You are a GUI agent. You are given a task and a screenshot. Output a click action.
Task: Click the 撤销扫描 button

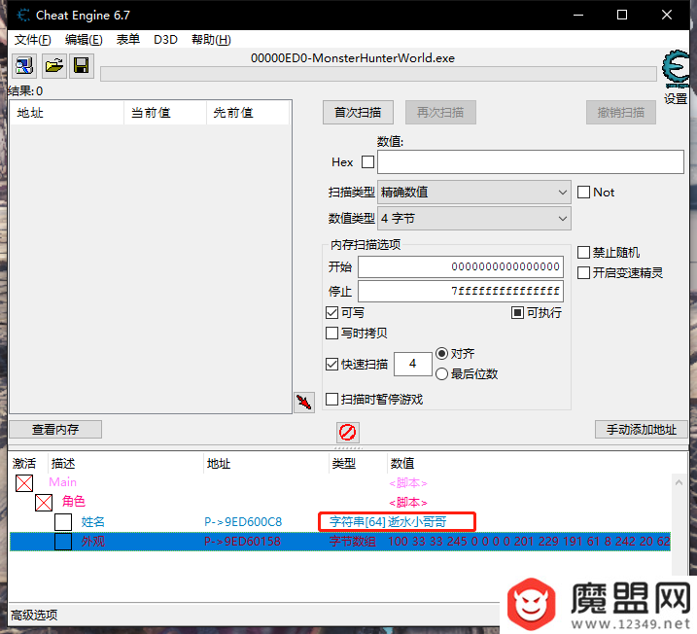coord(621,113)
